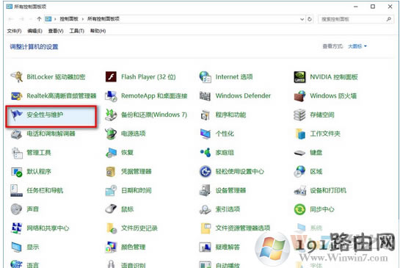
Task: Expand the 大图标 view mode dropdown
Action: (357, 46)
